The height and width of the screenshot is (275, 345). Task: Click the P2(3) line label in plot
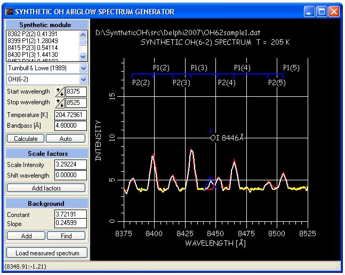181,83
